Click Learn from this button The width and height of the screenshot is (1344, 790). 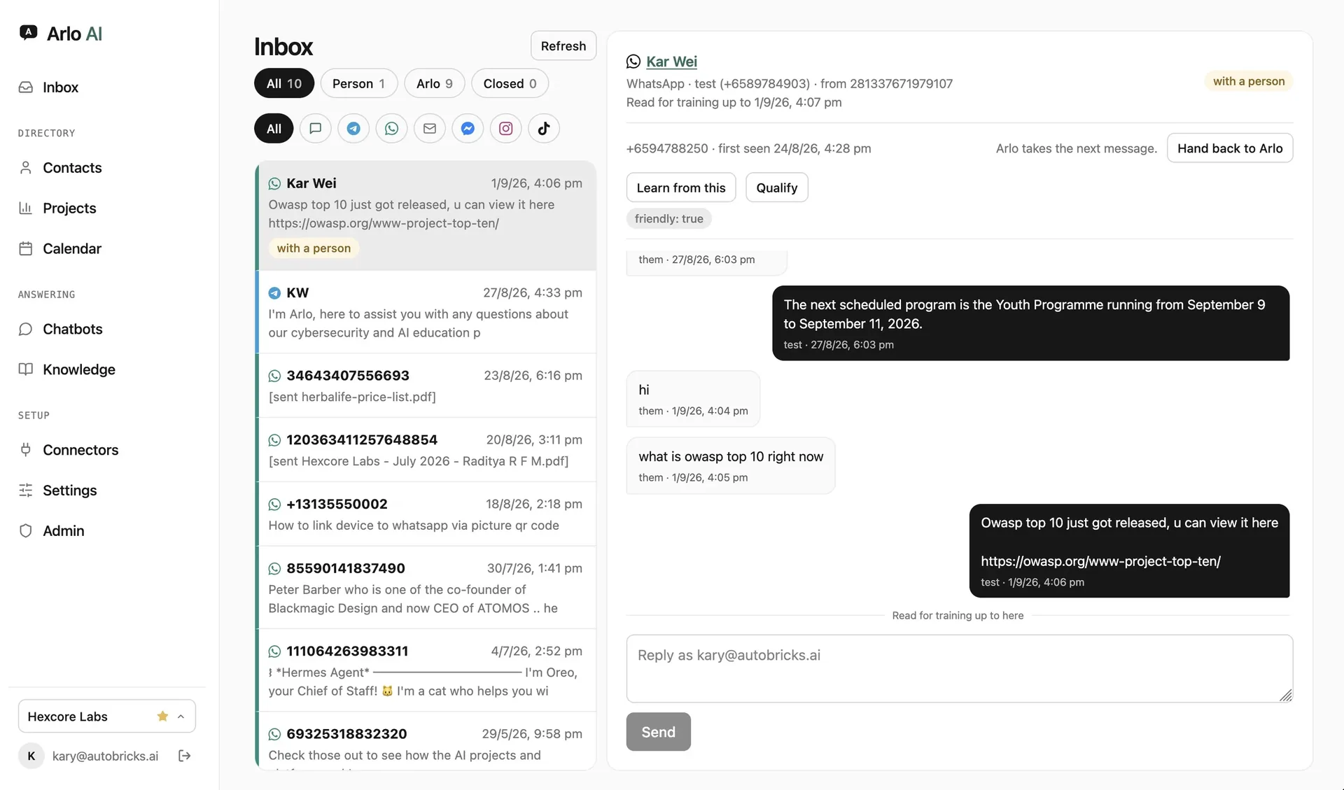pos(681,188)
